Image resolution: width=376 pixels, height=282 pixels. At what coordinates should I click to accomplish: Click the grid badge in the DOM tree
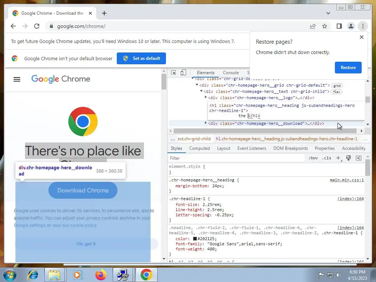pyautogui.click(x=337, y=86)
